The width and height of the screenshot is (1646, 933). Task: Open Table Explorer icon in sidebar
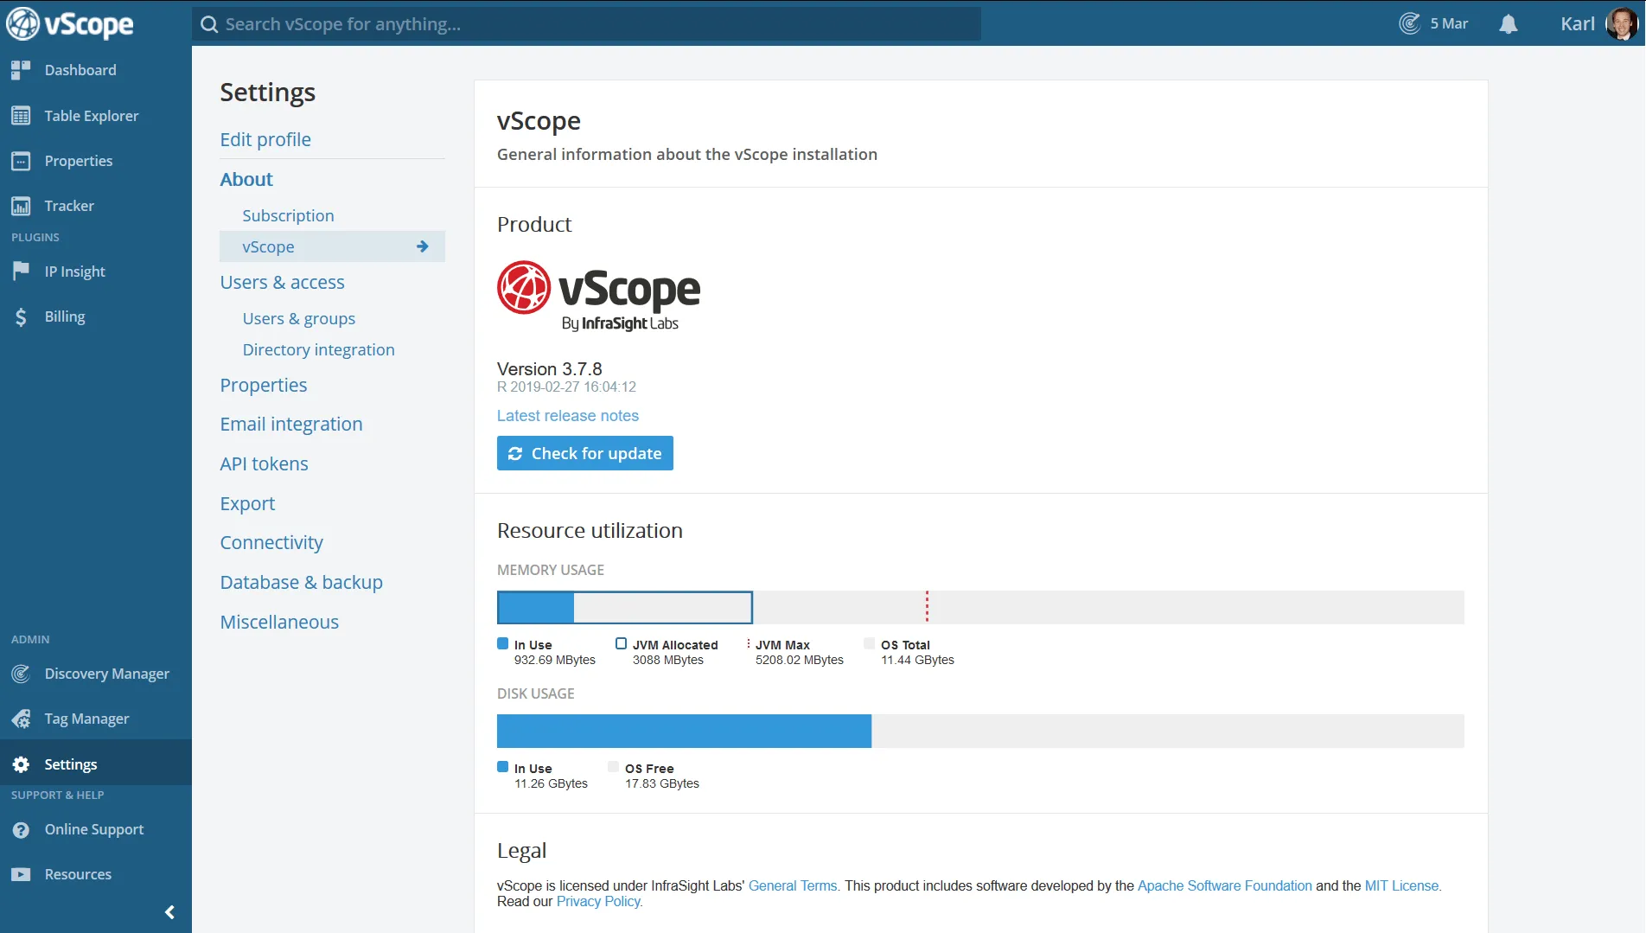pyautogui.click(x=21, y=116)
